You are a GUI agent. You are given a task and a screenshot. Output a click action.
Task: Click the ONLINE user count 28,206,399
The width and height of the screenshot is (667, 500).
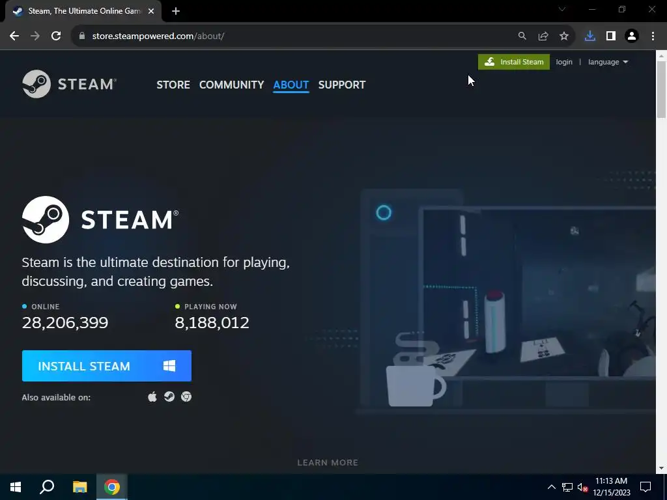click(65, 323)
